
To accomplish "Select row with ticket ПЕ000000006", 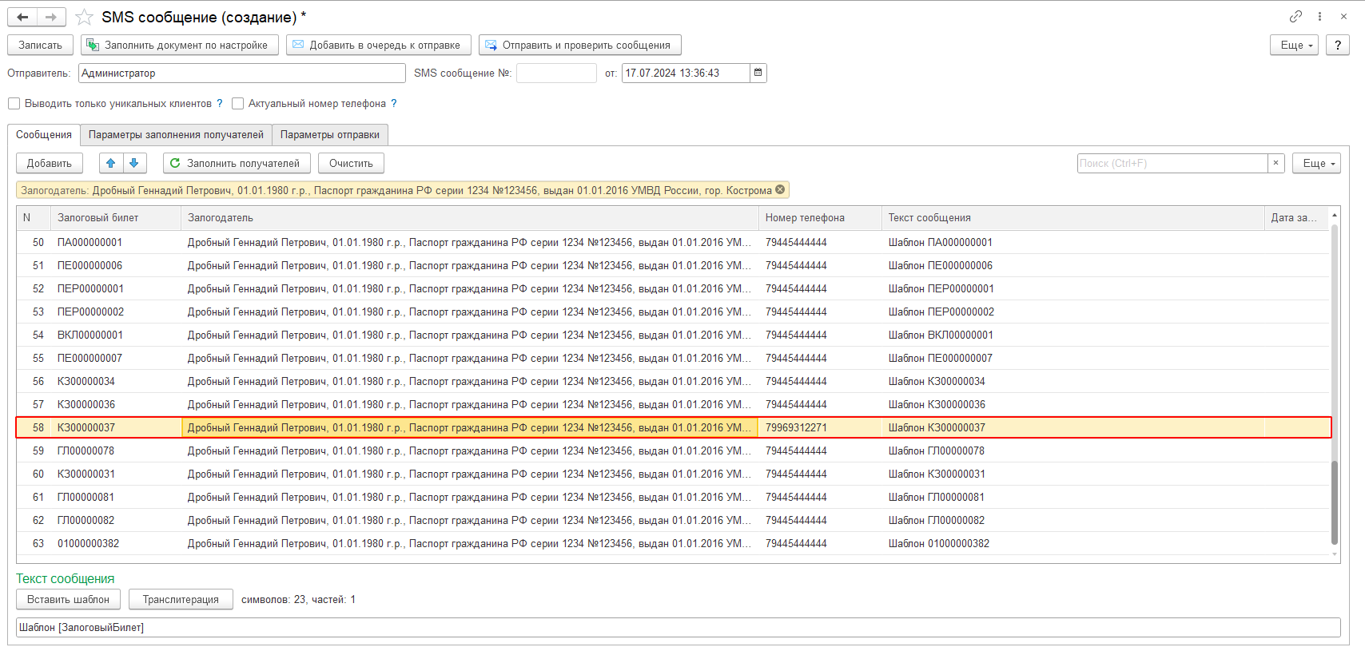I will pyautogui.click(x=673, y=265).
